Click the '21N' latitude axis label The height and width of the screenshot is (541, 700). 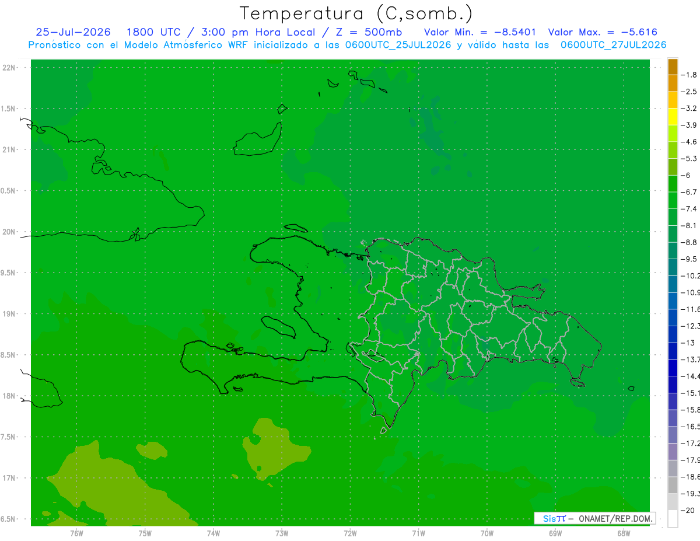(x=9, y=150)
